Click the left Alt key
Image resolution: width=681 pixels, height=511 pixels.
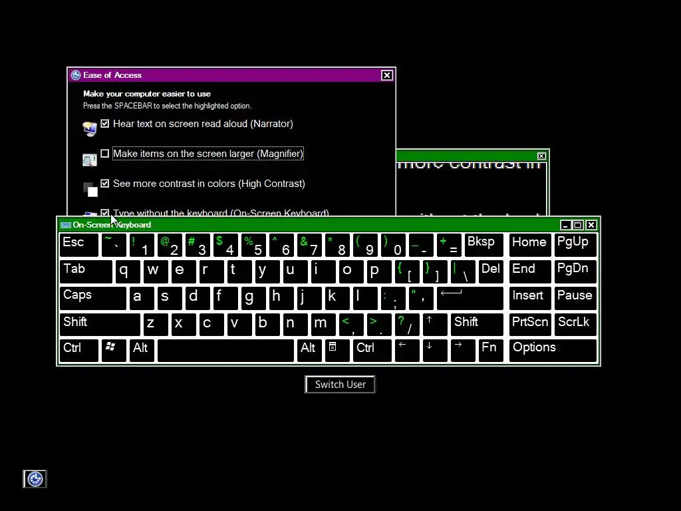click(142, 350)
